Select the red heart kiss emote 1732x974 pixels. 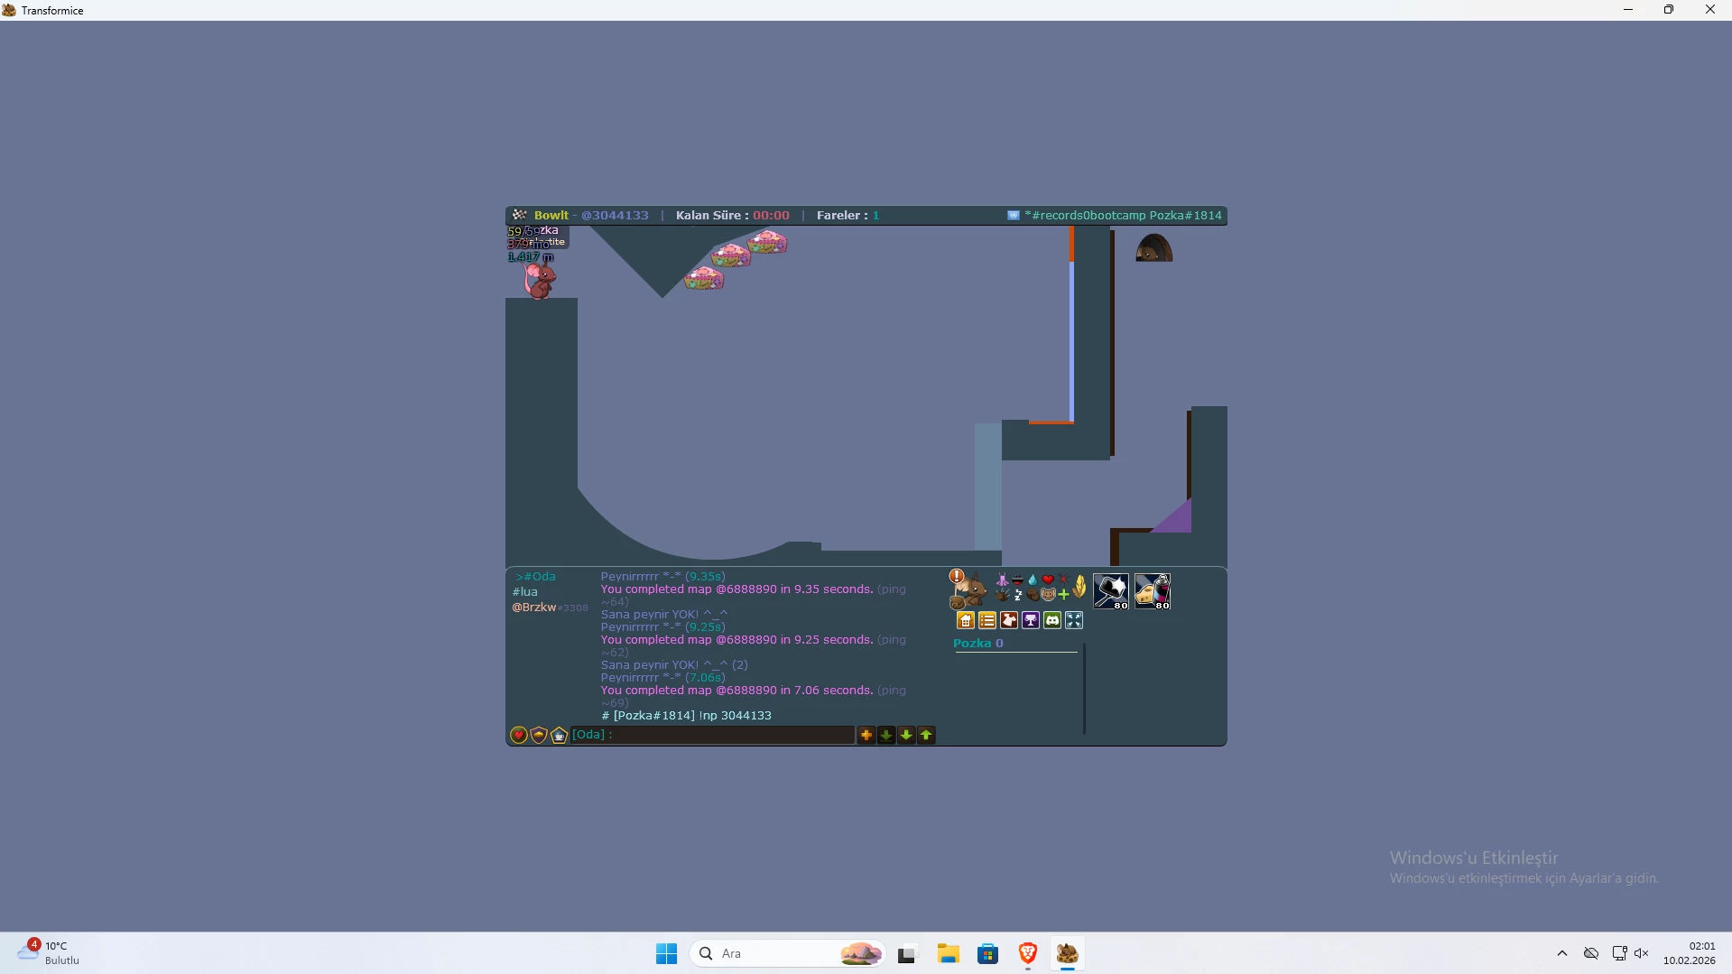click(1048, 580)
